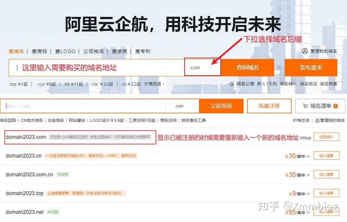The image size is (347, 222).
Task: Open 管理我的域名 link in top banner
Action: point(323,51)
